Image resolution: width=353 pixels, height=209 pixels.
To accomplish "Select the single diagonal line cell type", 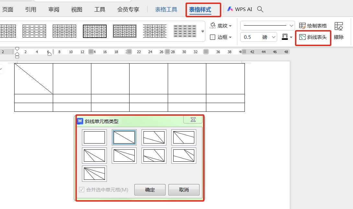I will click(x=124, y=137).
